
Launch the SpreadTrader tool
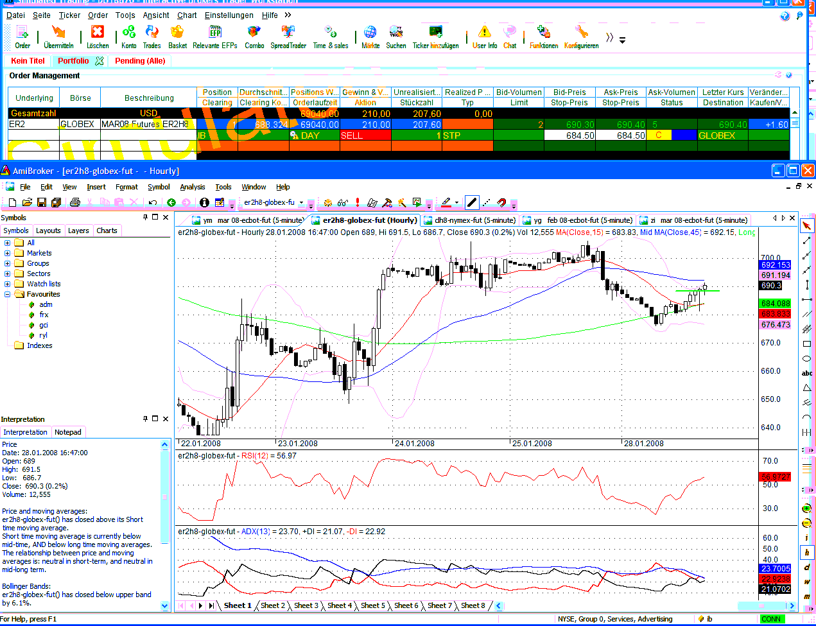coord(288,36)
